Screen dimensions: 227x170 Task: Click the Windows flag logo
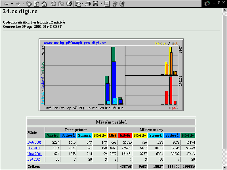tap(207, 3)
